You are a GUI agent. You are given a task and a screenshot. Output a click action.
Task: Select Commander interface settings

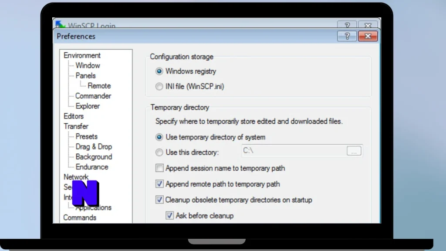pos(93,96)
